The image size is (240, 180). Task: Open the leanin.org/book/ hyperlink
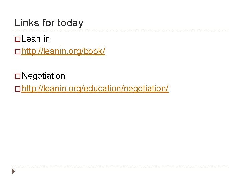click(x=63, y=51)
